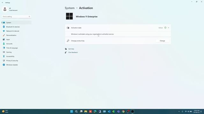Open Time & language settings

(x=16, y=48)
